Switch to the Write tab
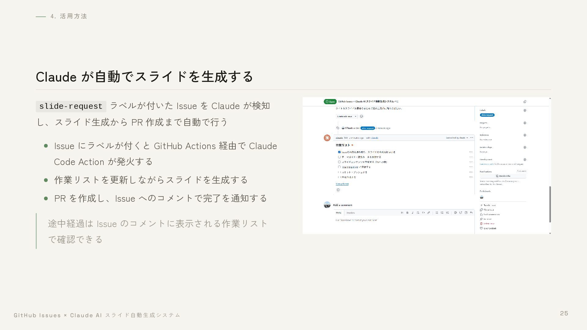Screen dimensions: 587x330 tap(338, 213)
